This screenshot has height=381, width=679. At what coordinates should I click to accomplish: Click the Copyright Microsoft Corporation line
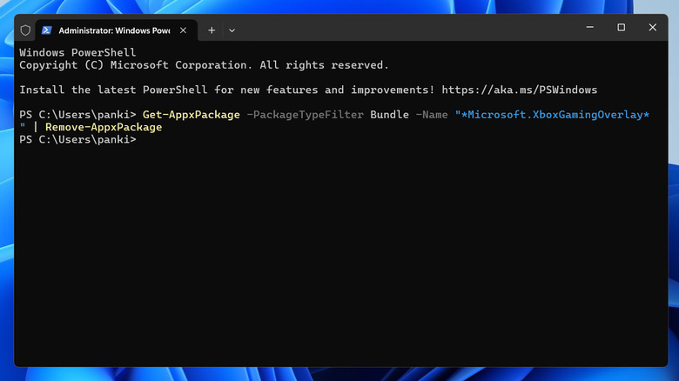point(204,65)
